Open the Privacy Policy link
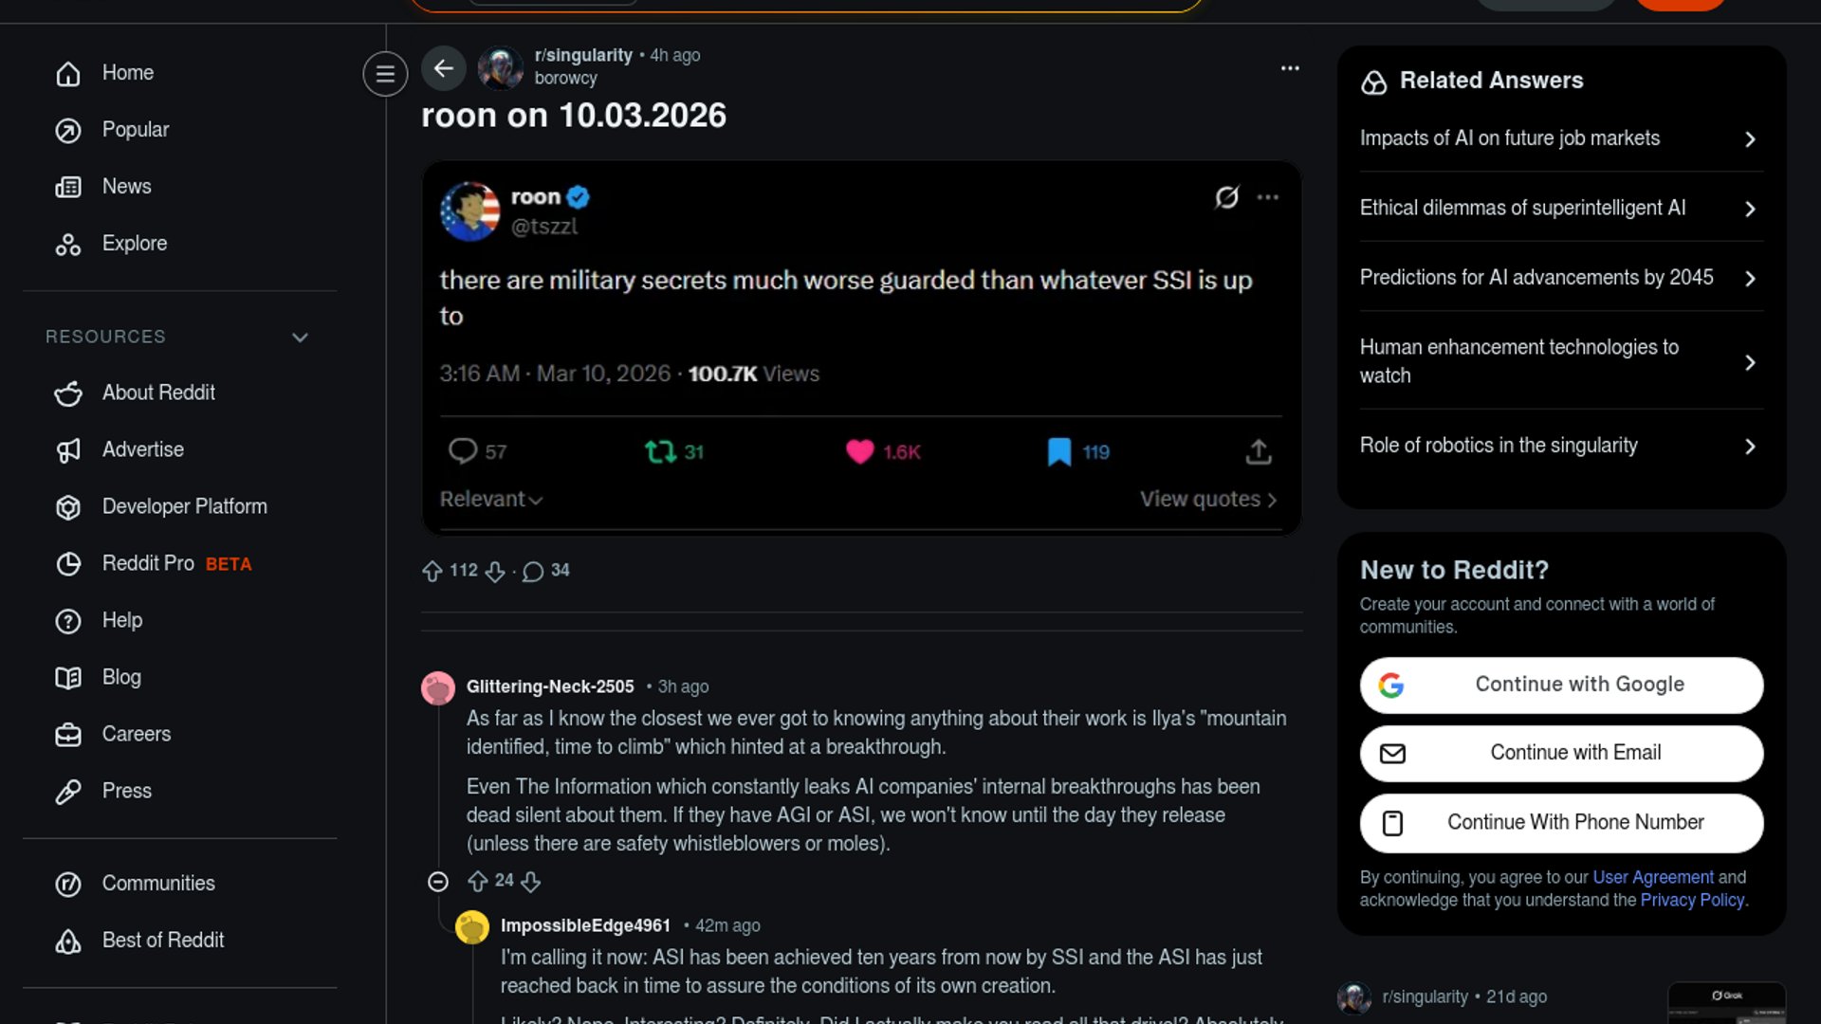Viewport: 1821px width, 1024px height. (x=1692, y=900)
